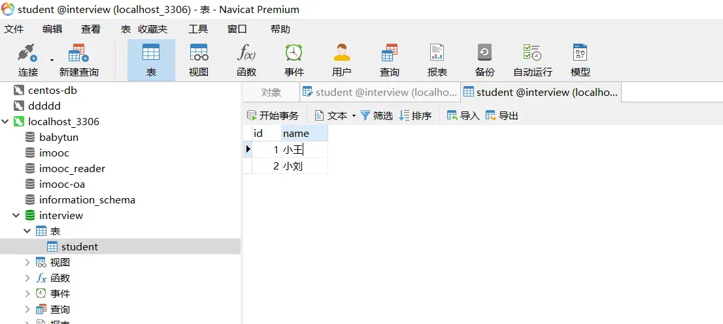Open the 文件 menu

click(14, 29)
